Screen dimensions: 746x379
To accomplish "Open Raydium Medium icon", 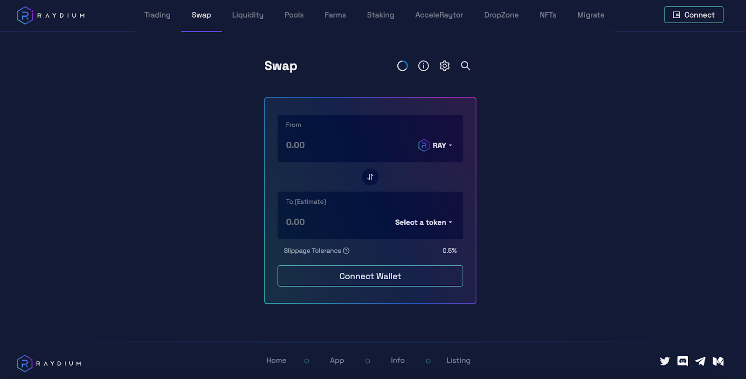I will [718, 361].
